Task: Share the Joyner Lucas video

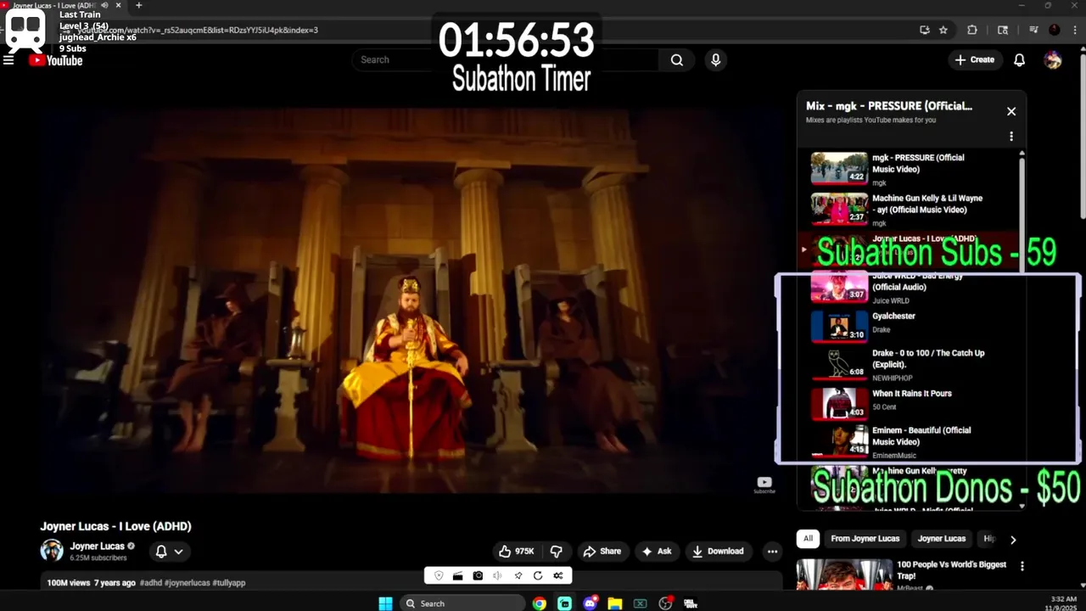Action: point(602,552)
